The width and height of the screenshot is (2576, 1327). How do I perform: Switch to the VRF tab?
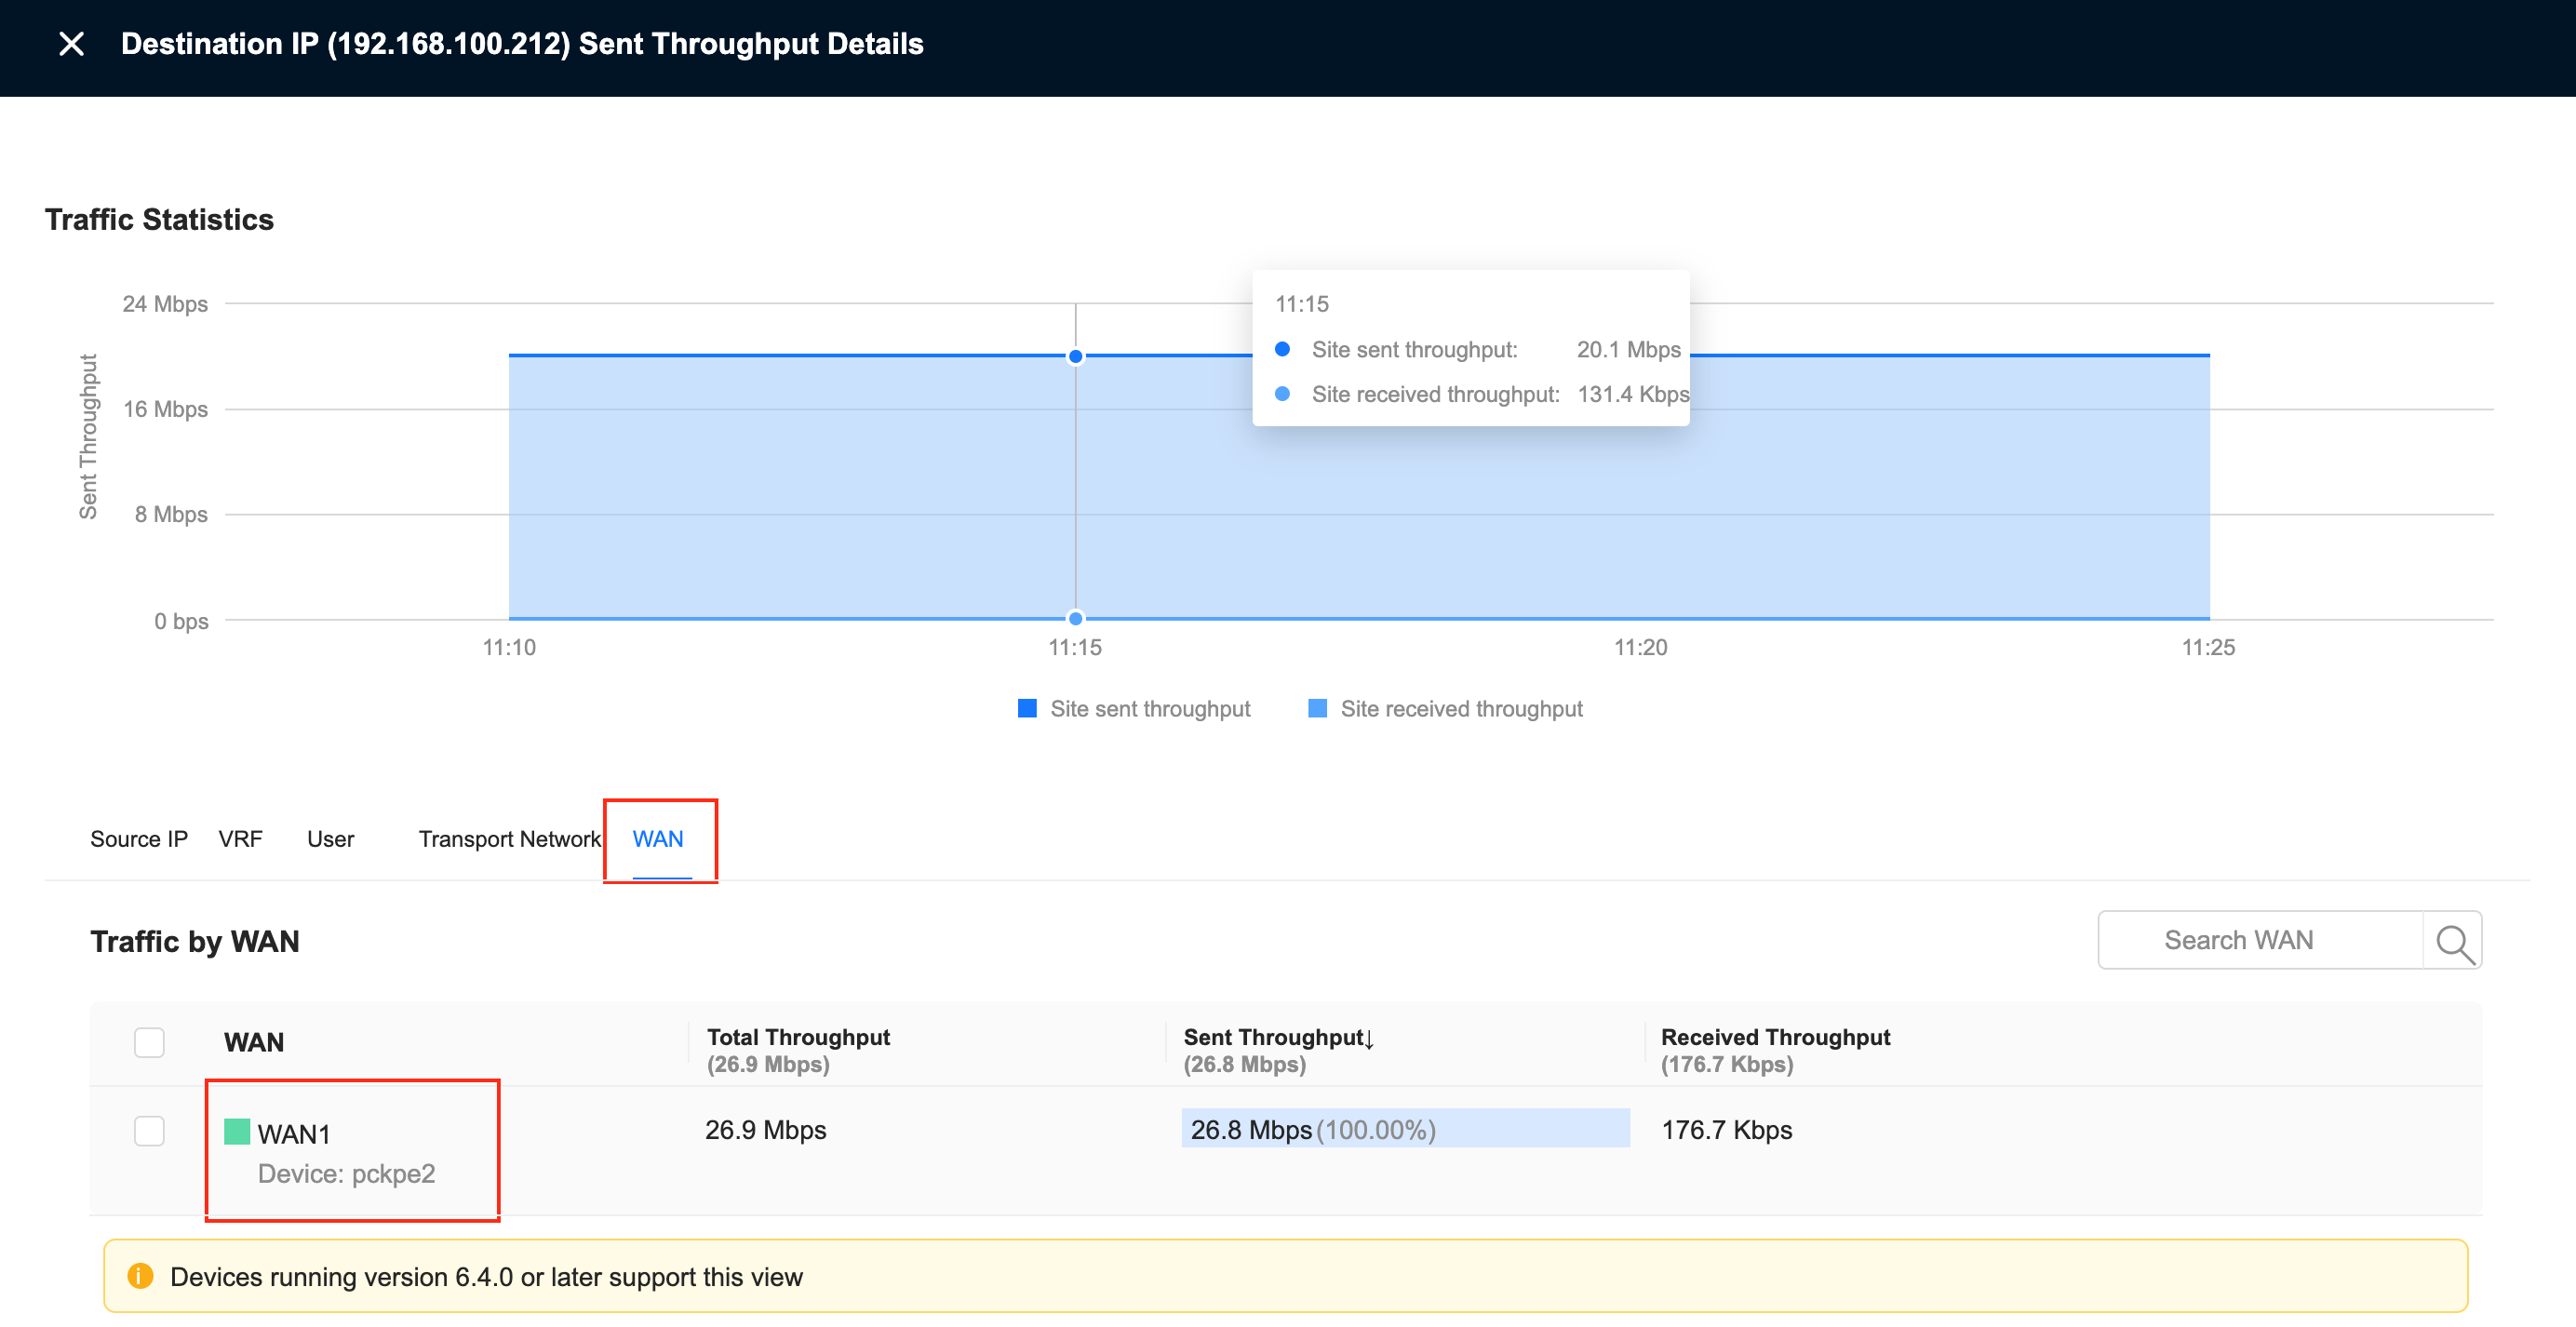click(240, 839)
